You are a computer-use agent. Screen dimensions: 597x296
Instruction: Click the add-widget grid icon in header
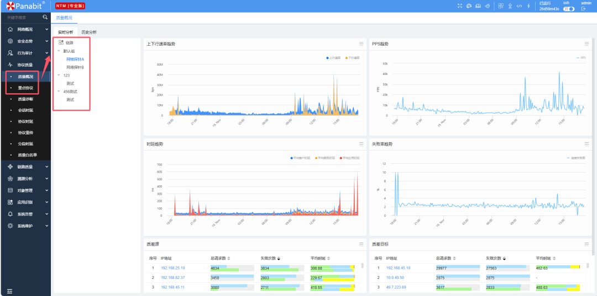[501, 6]
